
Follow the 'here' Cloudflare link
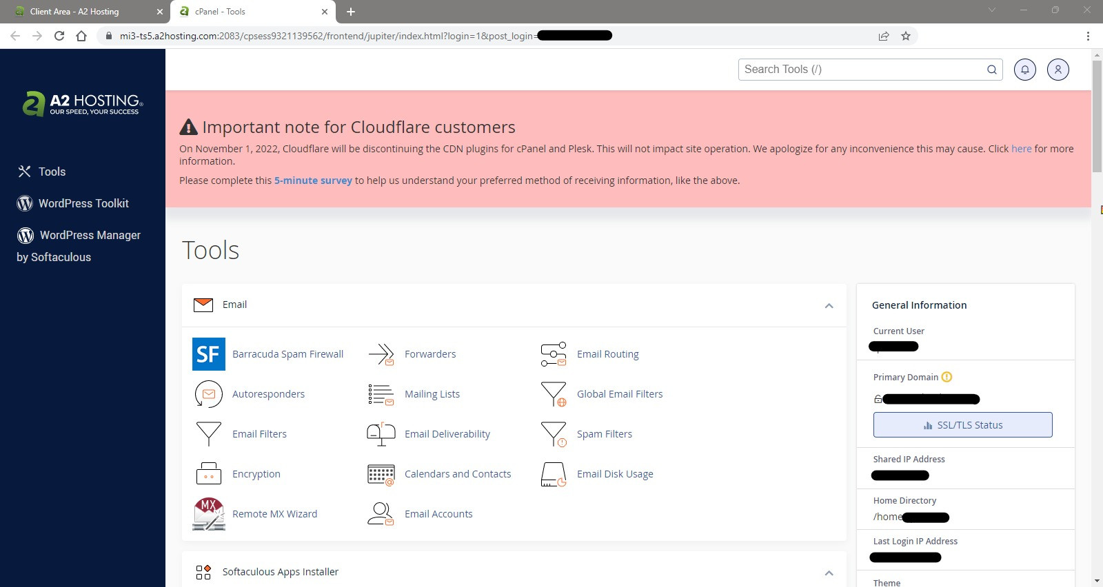[x=1022, y=149]
